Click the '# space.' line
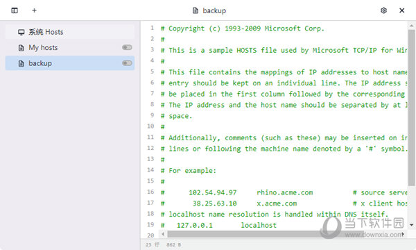 [x=176, y=116]
